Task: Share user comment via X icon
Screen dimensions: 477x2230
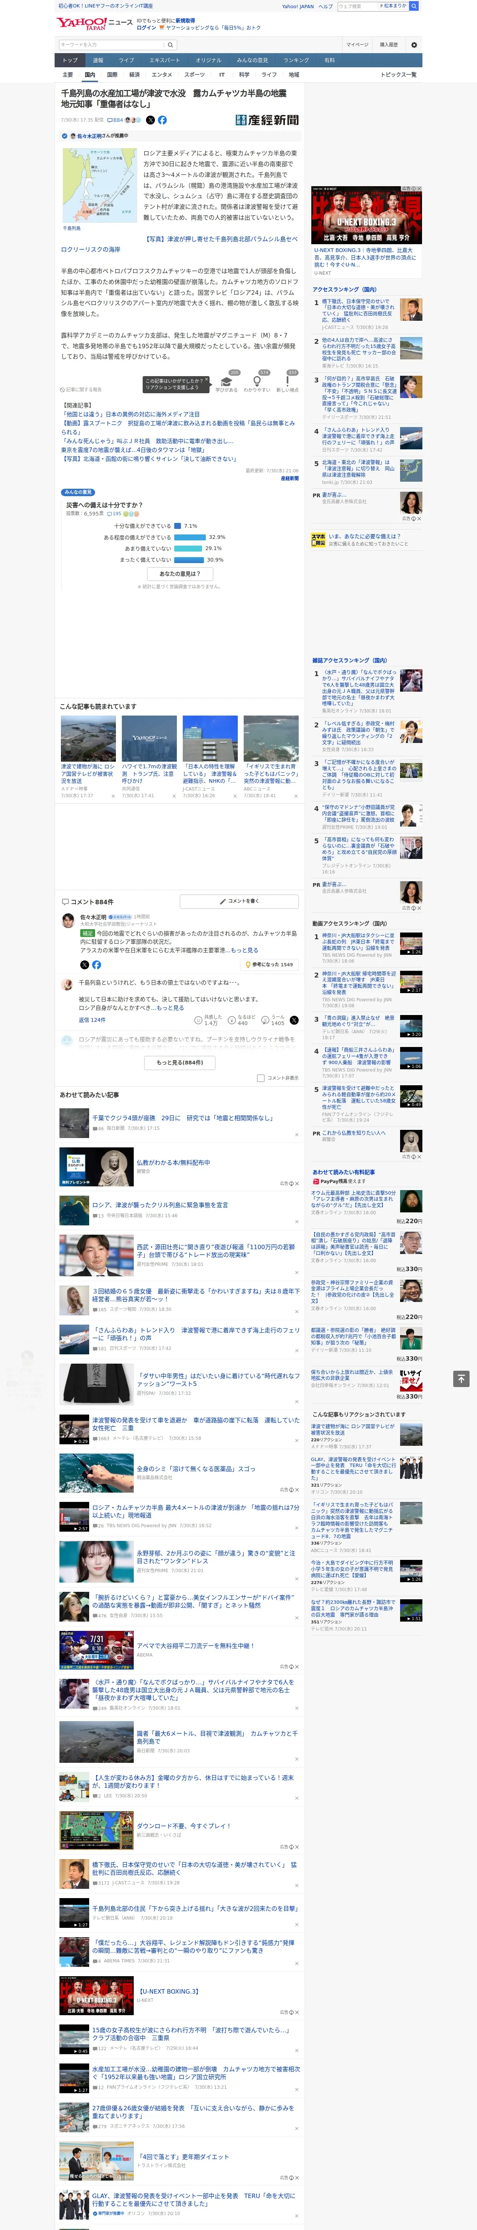Action: tap(294, 1021)
